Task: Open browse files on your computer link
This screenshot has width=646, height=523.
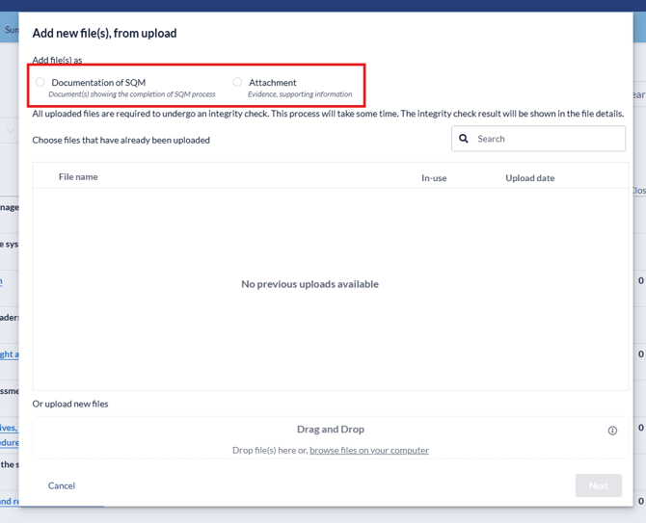Action: point(369,450)
